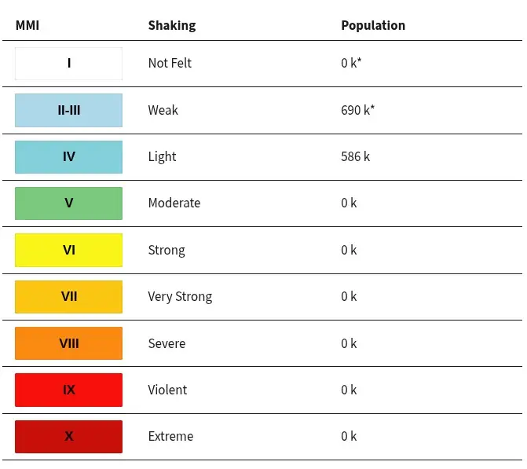Select the amber VII intensity swatch
The image size is (527, 469).
pos(68,297)
